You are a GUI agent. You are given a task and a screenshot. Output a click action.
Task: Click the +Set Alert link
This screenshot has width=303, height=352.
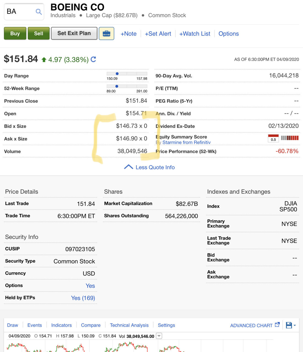[158, 34]
